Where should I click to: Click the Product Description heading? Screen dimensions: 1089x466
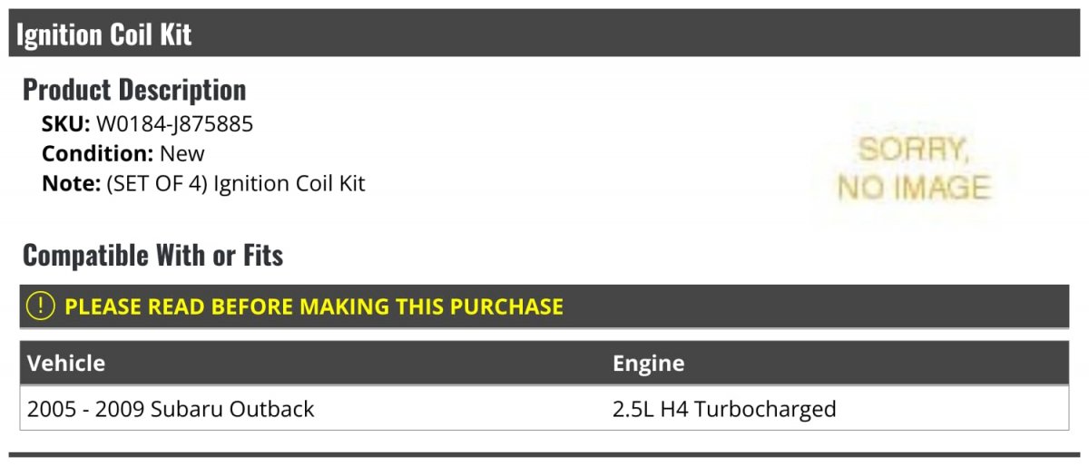coord(134,90)
